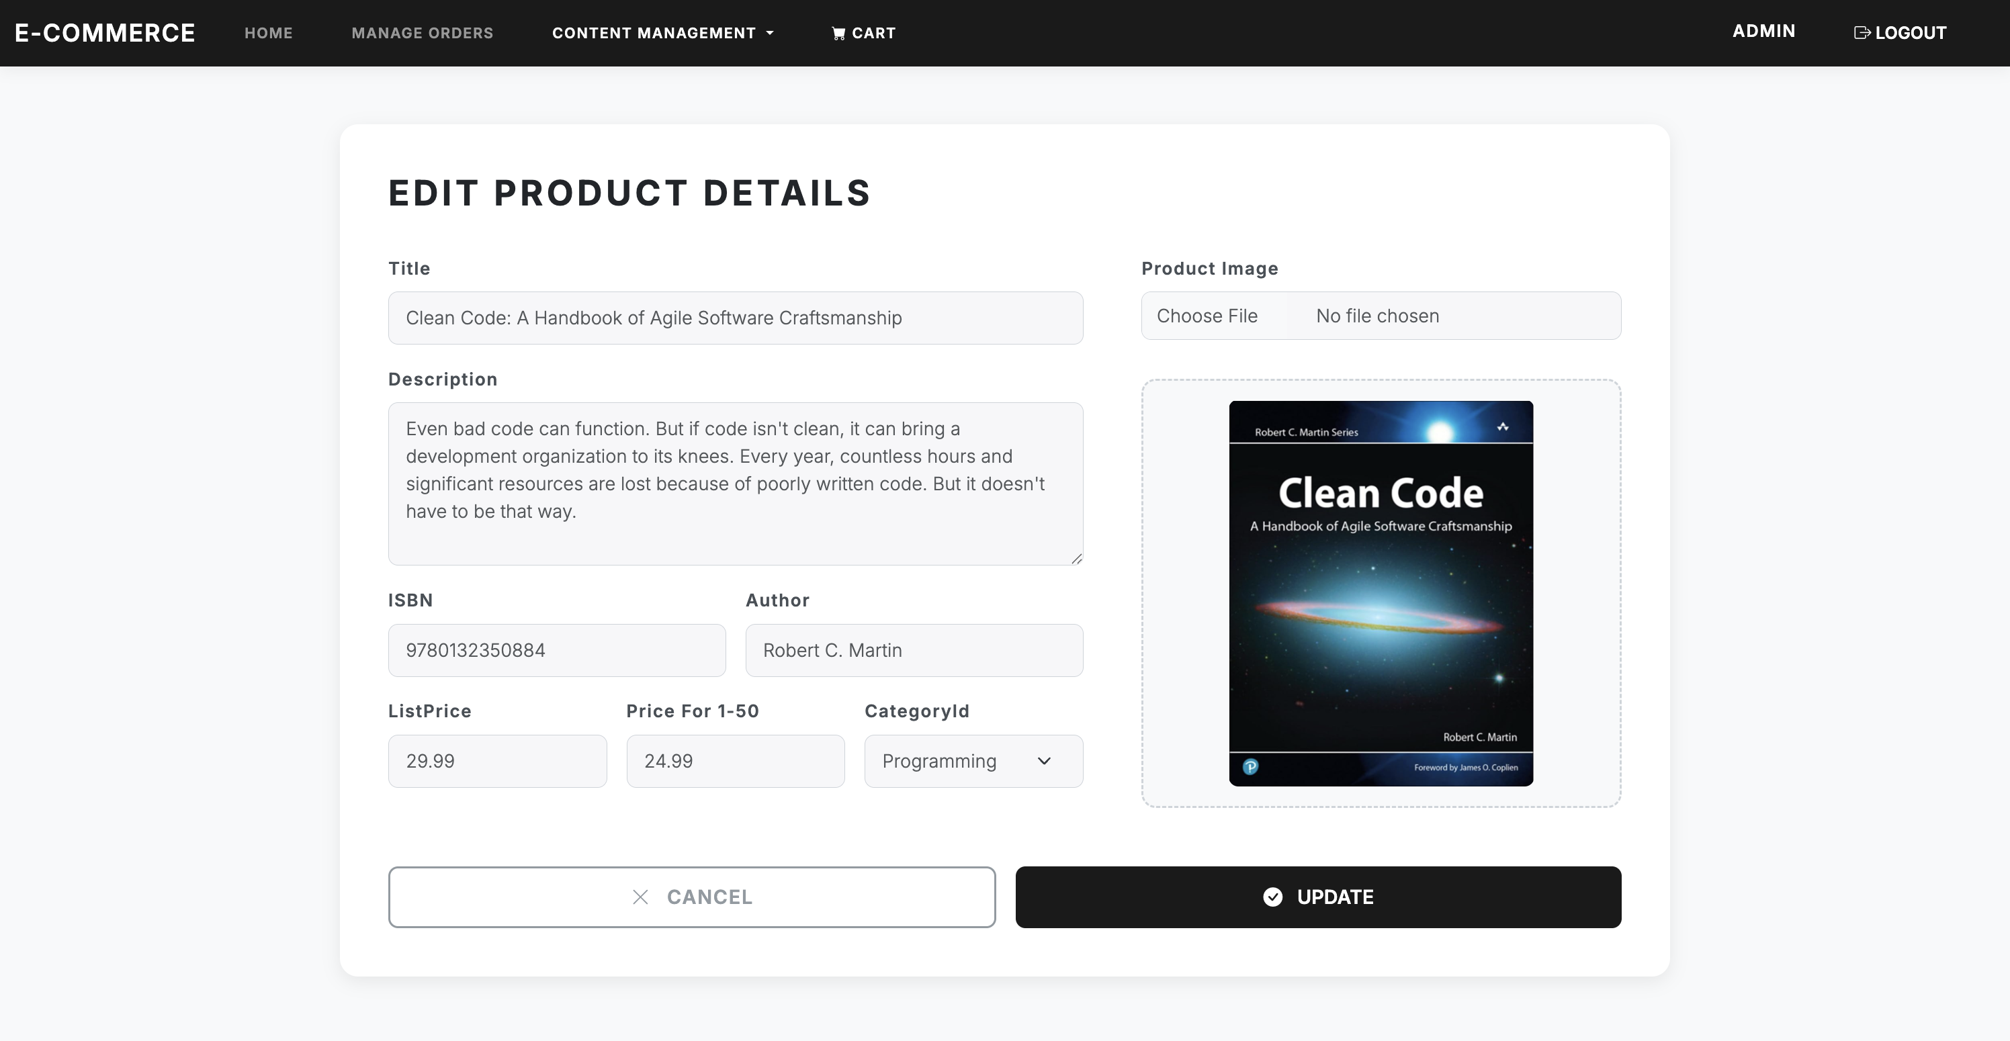
Task: Grab the Description textarea resize handle
Action: coord(1076,558)
